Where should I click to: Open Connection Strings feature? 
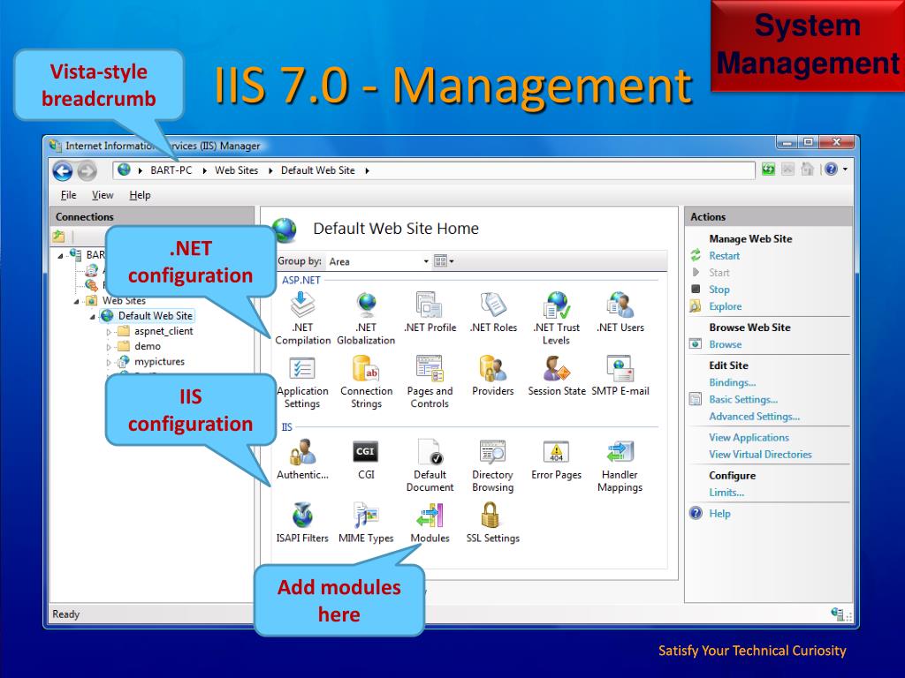366,381
